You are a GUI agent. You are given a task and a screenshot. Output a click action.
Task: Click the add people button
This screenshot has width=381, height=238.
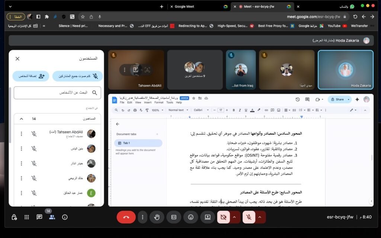coord(31,76)
